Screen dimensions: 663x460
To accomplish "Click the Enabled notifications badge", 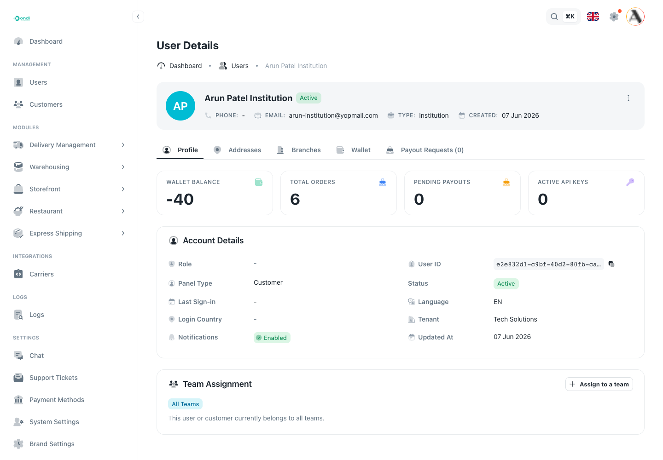I will (272, 338).
